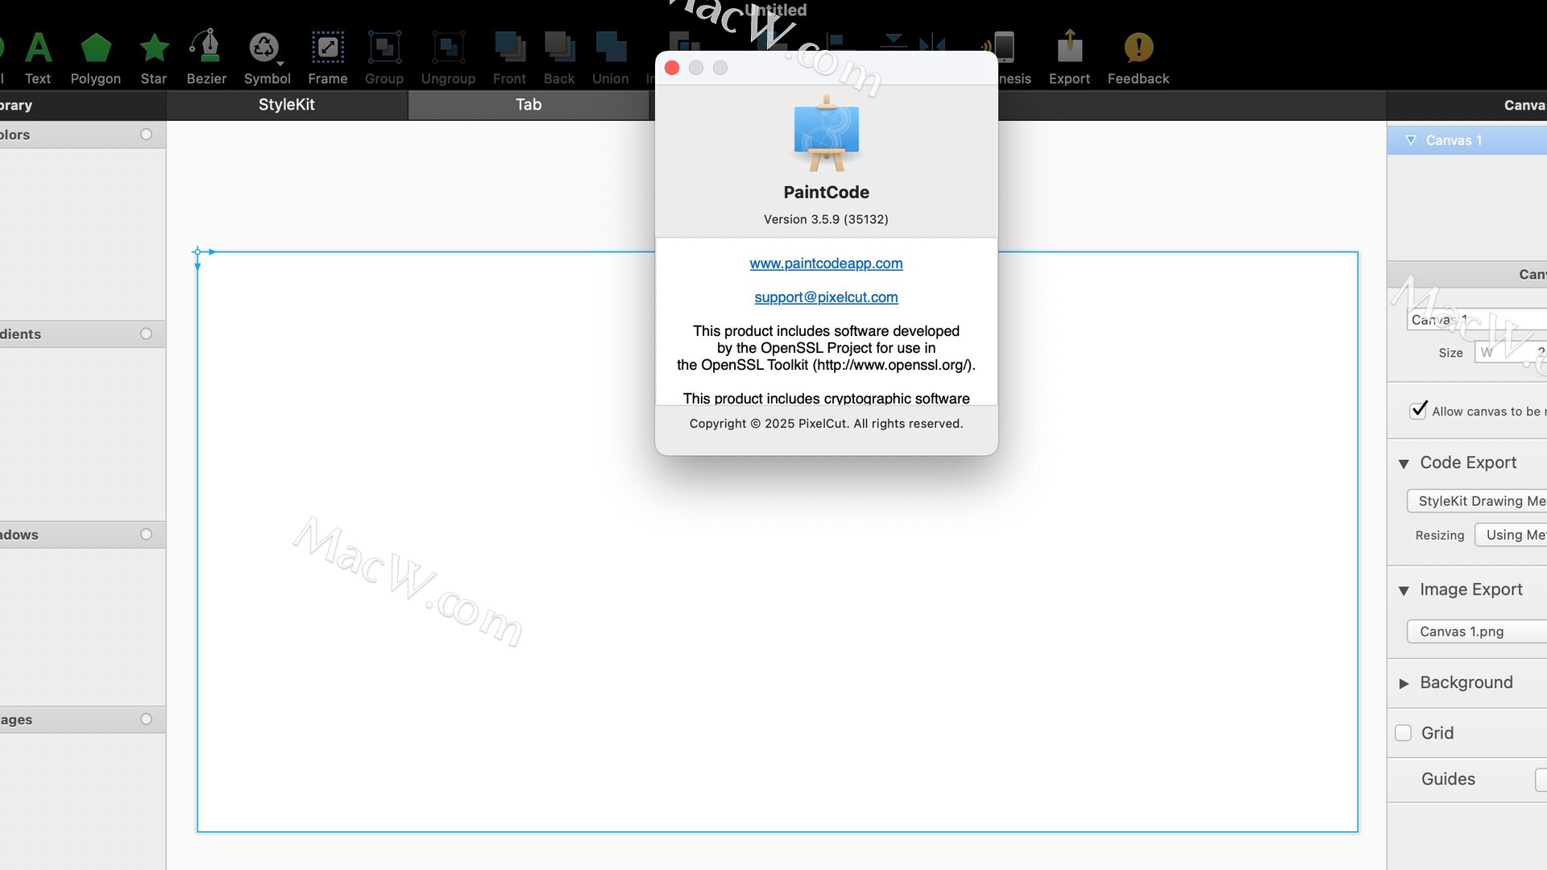Image resolution: width=1547 pixels, height=870 pixels.
Task: Click the Group toolbar icon
Action: point(384,58)
